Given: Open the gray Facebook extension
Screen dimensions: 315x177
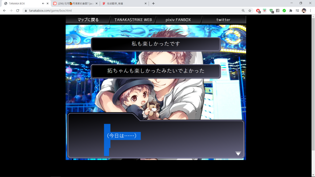Looking at the screenshot, I should tap(278, 11).
